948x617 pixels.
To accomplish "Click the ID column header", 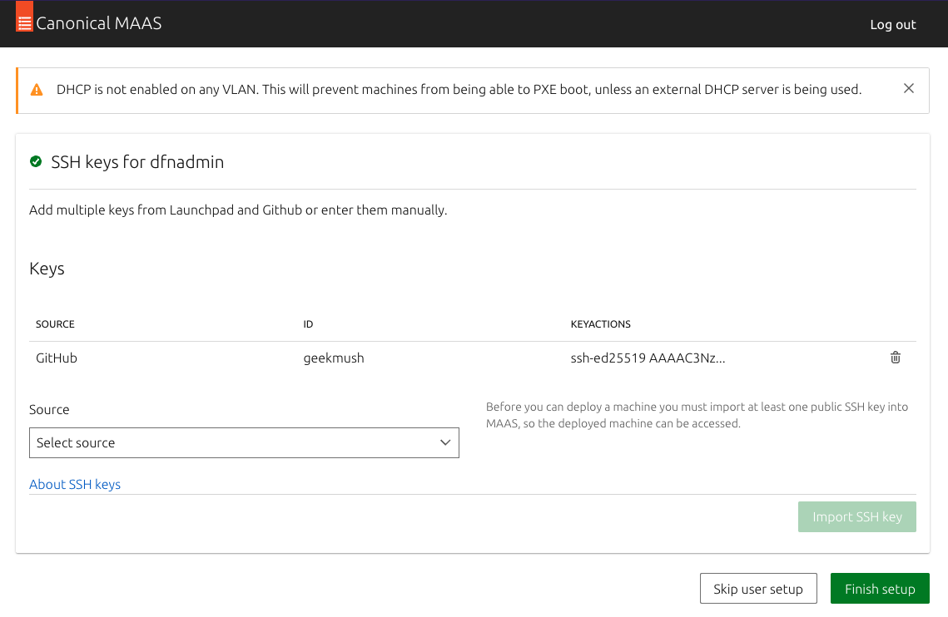I will (308, 324).
